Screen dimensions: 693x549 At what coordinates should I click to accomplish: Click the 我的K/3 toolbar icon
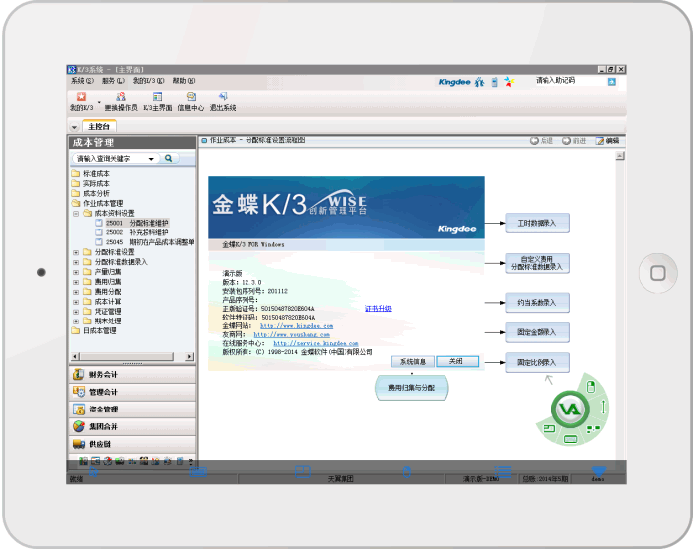tap(82, 97)
